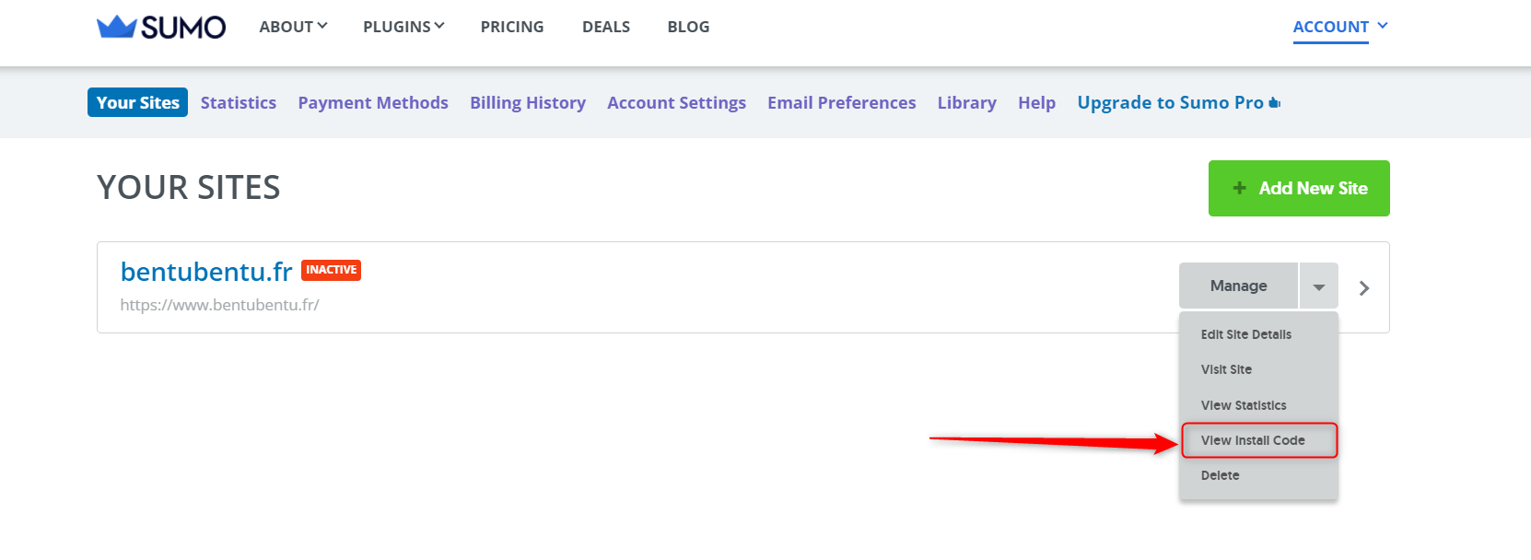Open the Plugins dropdown menu
1531x560 pixels.
click(403, 27)
